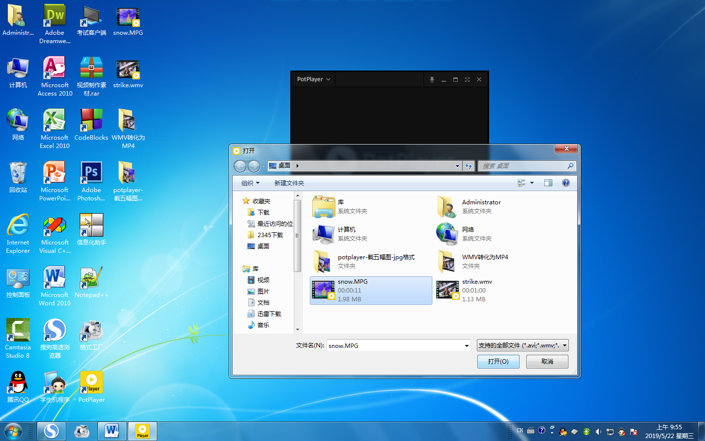Click the PotPlayer icon on the taskbar
Image resolution: width=705 pixels, height=441 pixels.
tap(142, 431)
